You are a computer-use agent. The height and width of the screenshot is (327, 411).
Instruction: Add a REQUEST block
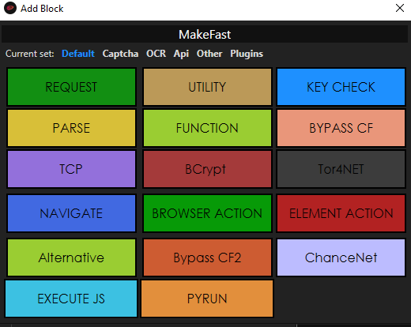pos(71,87)
